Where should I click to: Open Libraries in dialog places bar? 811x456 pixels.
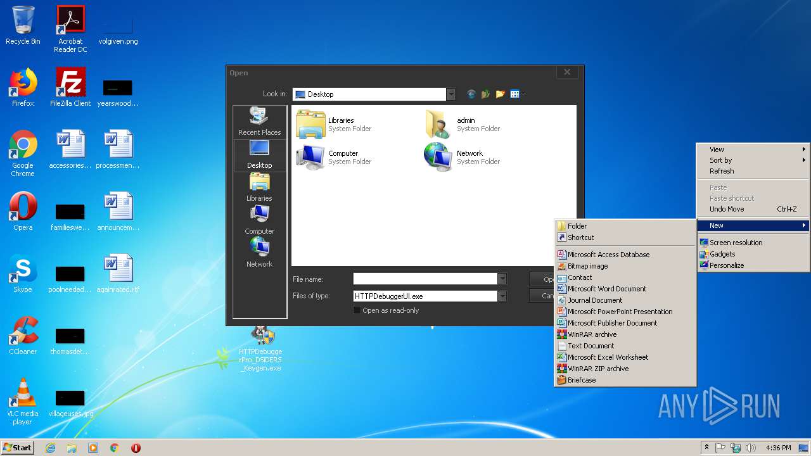tap(259, 187)
